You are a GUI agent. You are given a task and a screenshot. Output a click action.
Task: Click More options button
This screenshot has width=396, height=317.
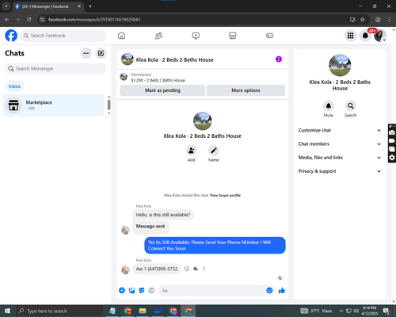tap(246, 90)
